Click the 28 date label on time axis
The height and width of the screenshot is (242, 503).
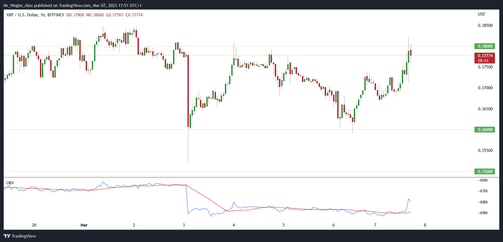click(34, 225)
